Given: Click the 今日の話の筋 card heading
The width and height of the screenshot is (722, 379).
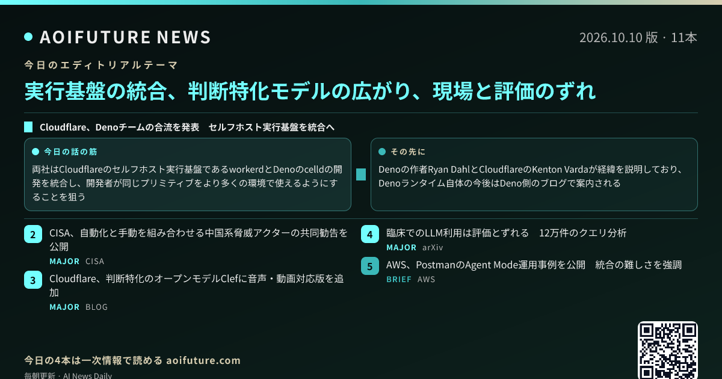Looking at the screenshot, I should click(x=70, y=152).
